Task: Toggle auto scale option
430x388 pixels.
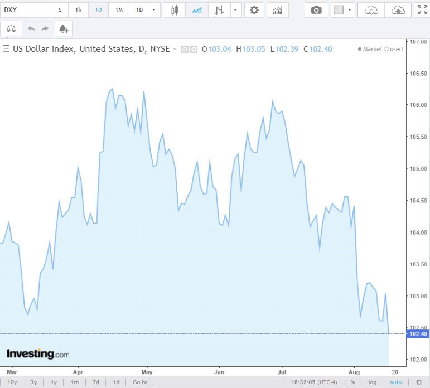Action: click(x=395, y=382)
